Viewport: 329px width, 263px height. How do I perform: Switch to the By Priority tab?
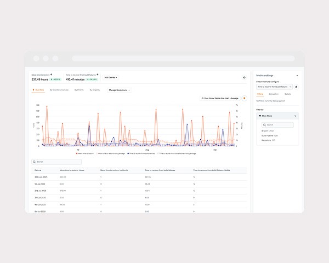coord(79,90)
